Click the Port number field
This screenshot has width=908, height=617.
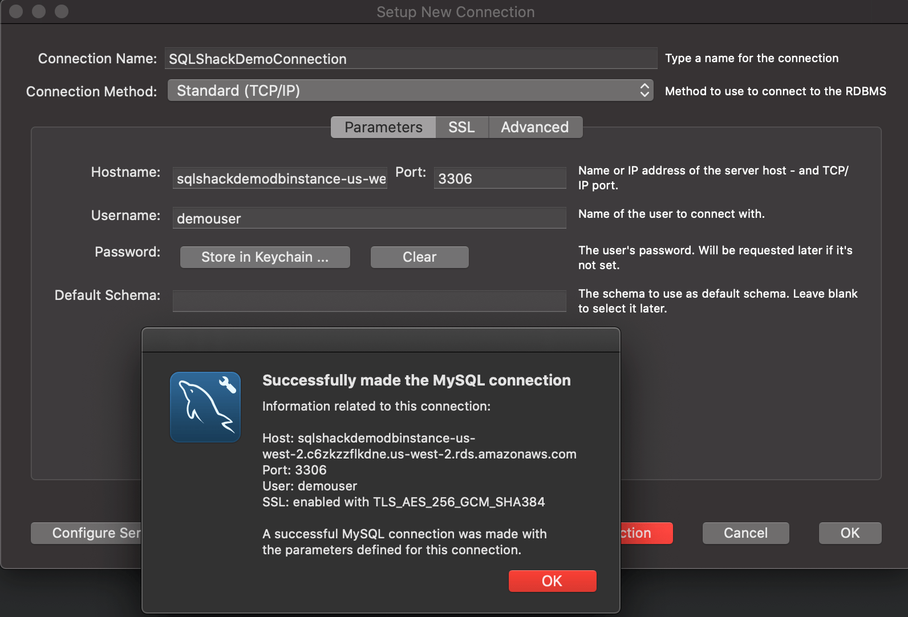tap(500, 178)
